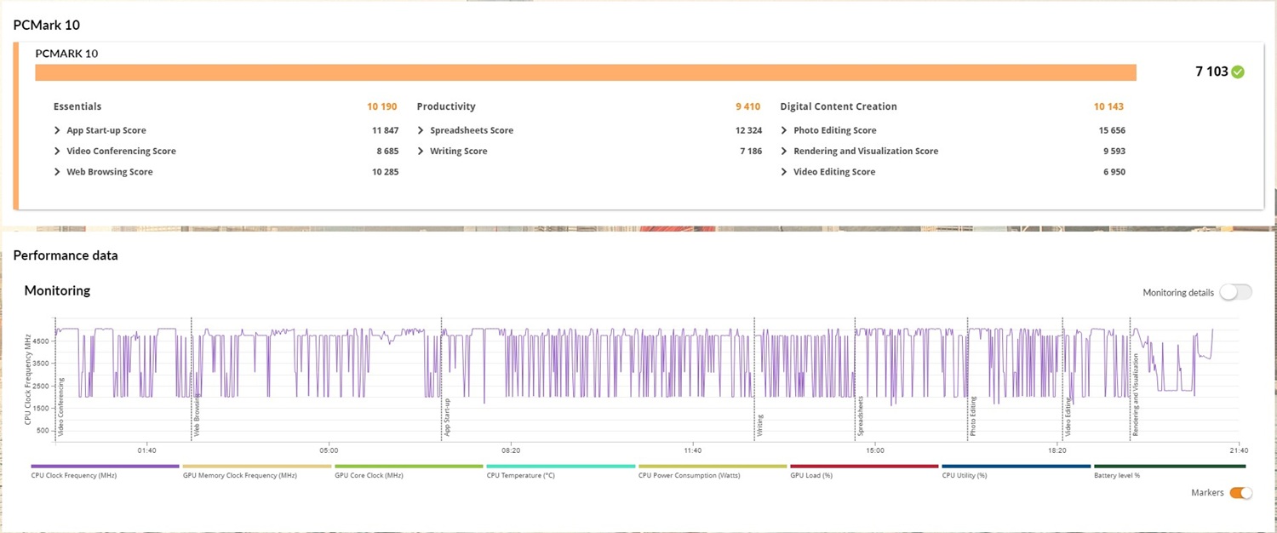This screenshot has height=533, width=1277.
Task: Click the Battery level legend item
Action: click(x=1169, y=467)
